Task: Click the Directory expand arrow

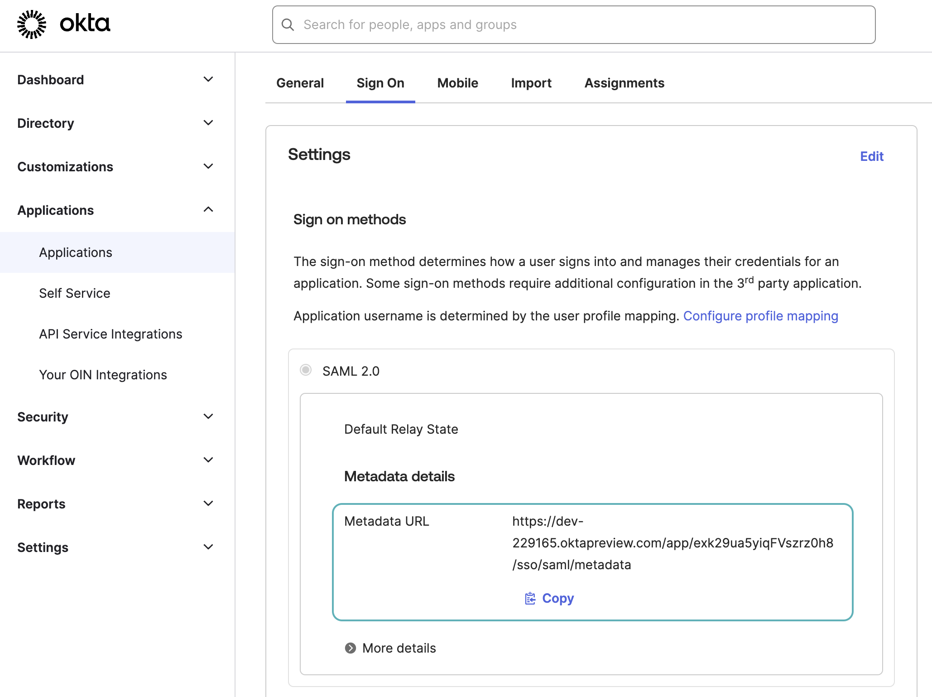Action: coord(208,122)
